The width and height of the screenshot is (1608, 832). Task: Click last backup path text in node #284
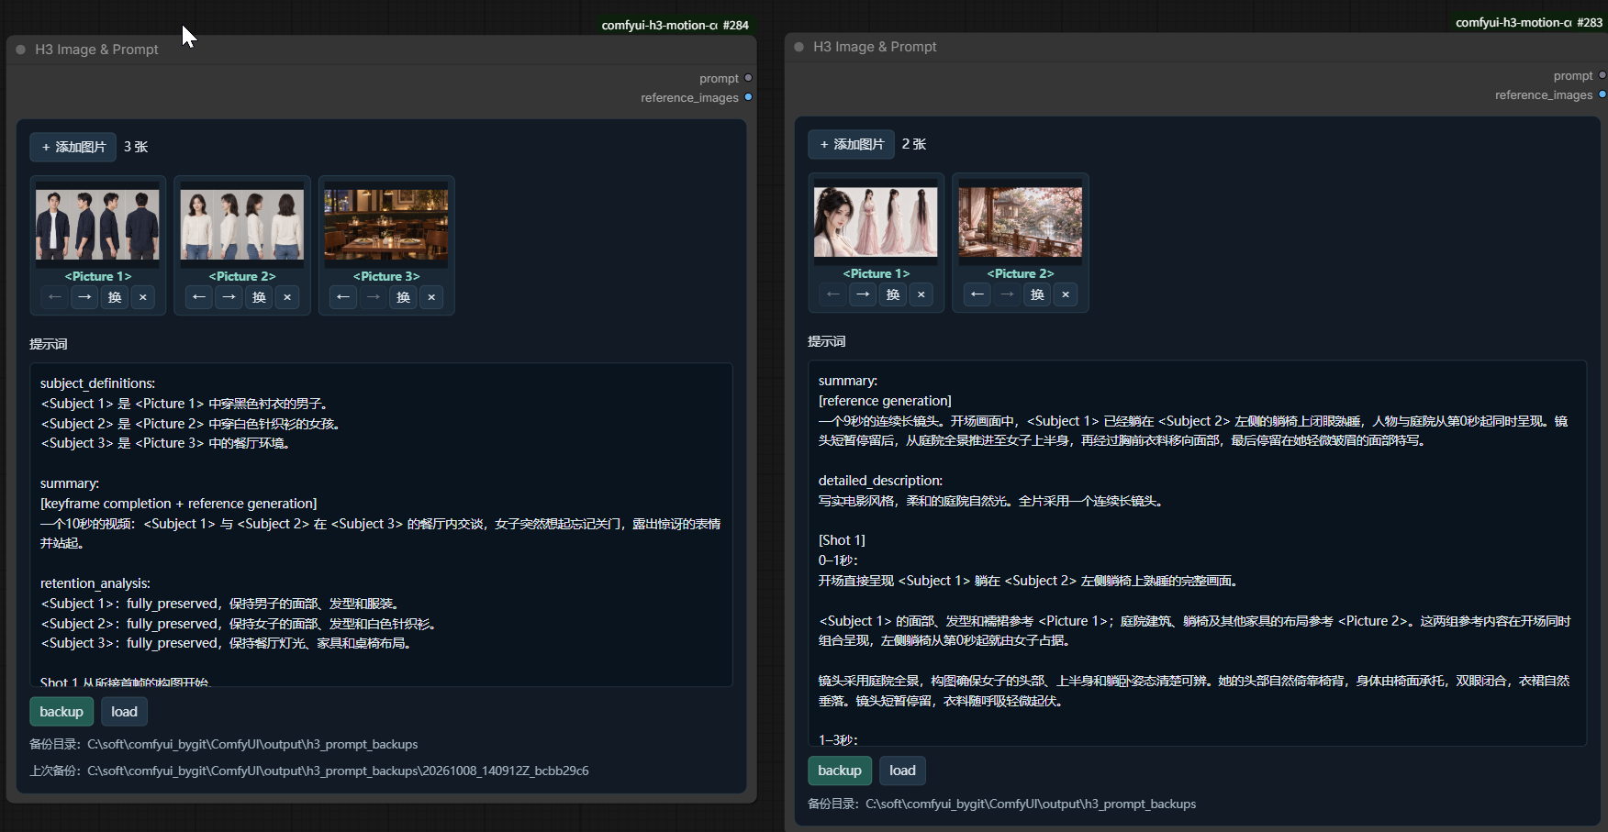click(309, 771)
